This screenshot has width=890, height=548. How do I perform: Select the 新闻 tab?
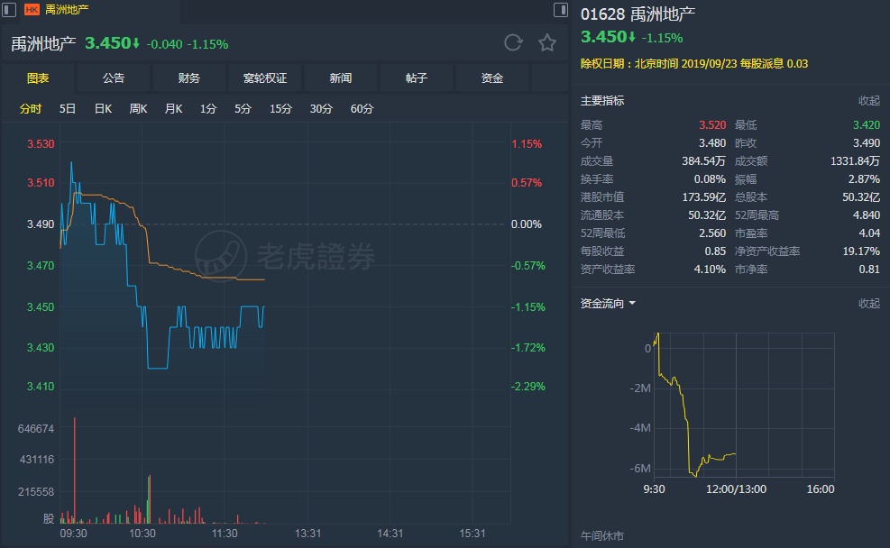[x=341, y=78]
